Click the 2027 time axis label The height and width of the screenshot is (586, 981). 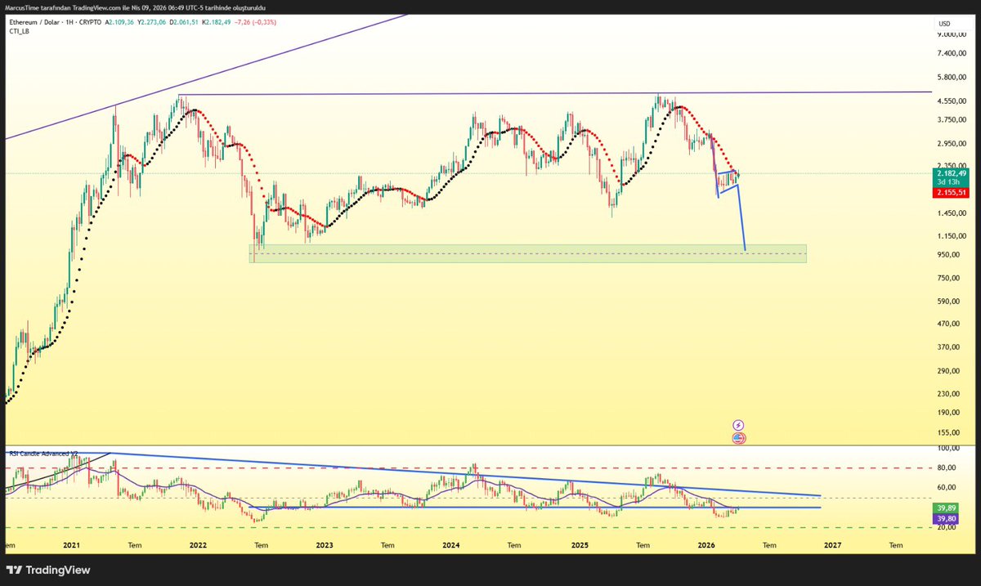click(832, 544)
